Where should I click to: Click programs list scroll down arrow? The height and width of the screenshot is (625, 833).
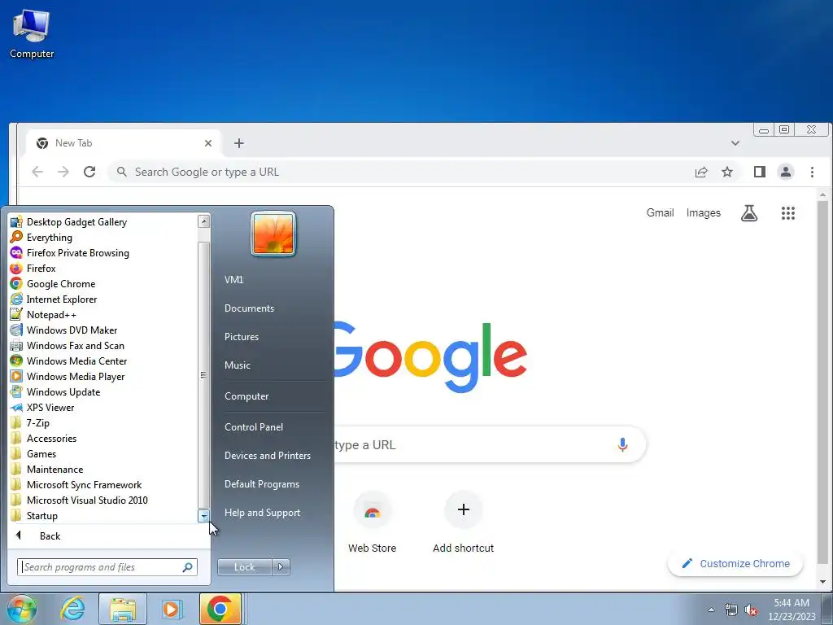(x=204, y=516)
